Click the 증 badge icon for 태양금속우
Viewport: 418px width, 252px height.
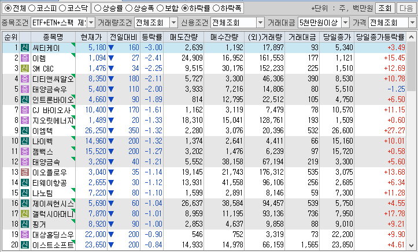pyautogui.click(x=25, y=89)
